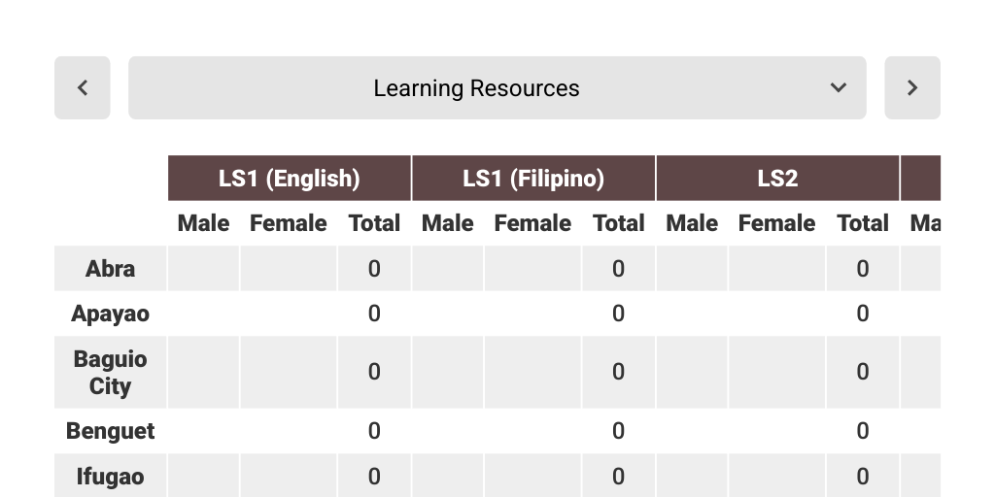Click Female subheader under LS2
The width and height of the screenshot is (995, 497).
(x=777, y=223)
